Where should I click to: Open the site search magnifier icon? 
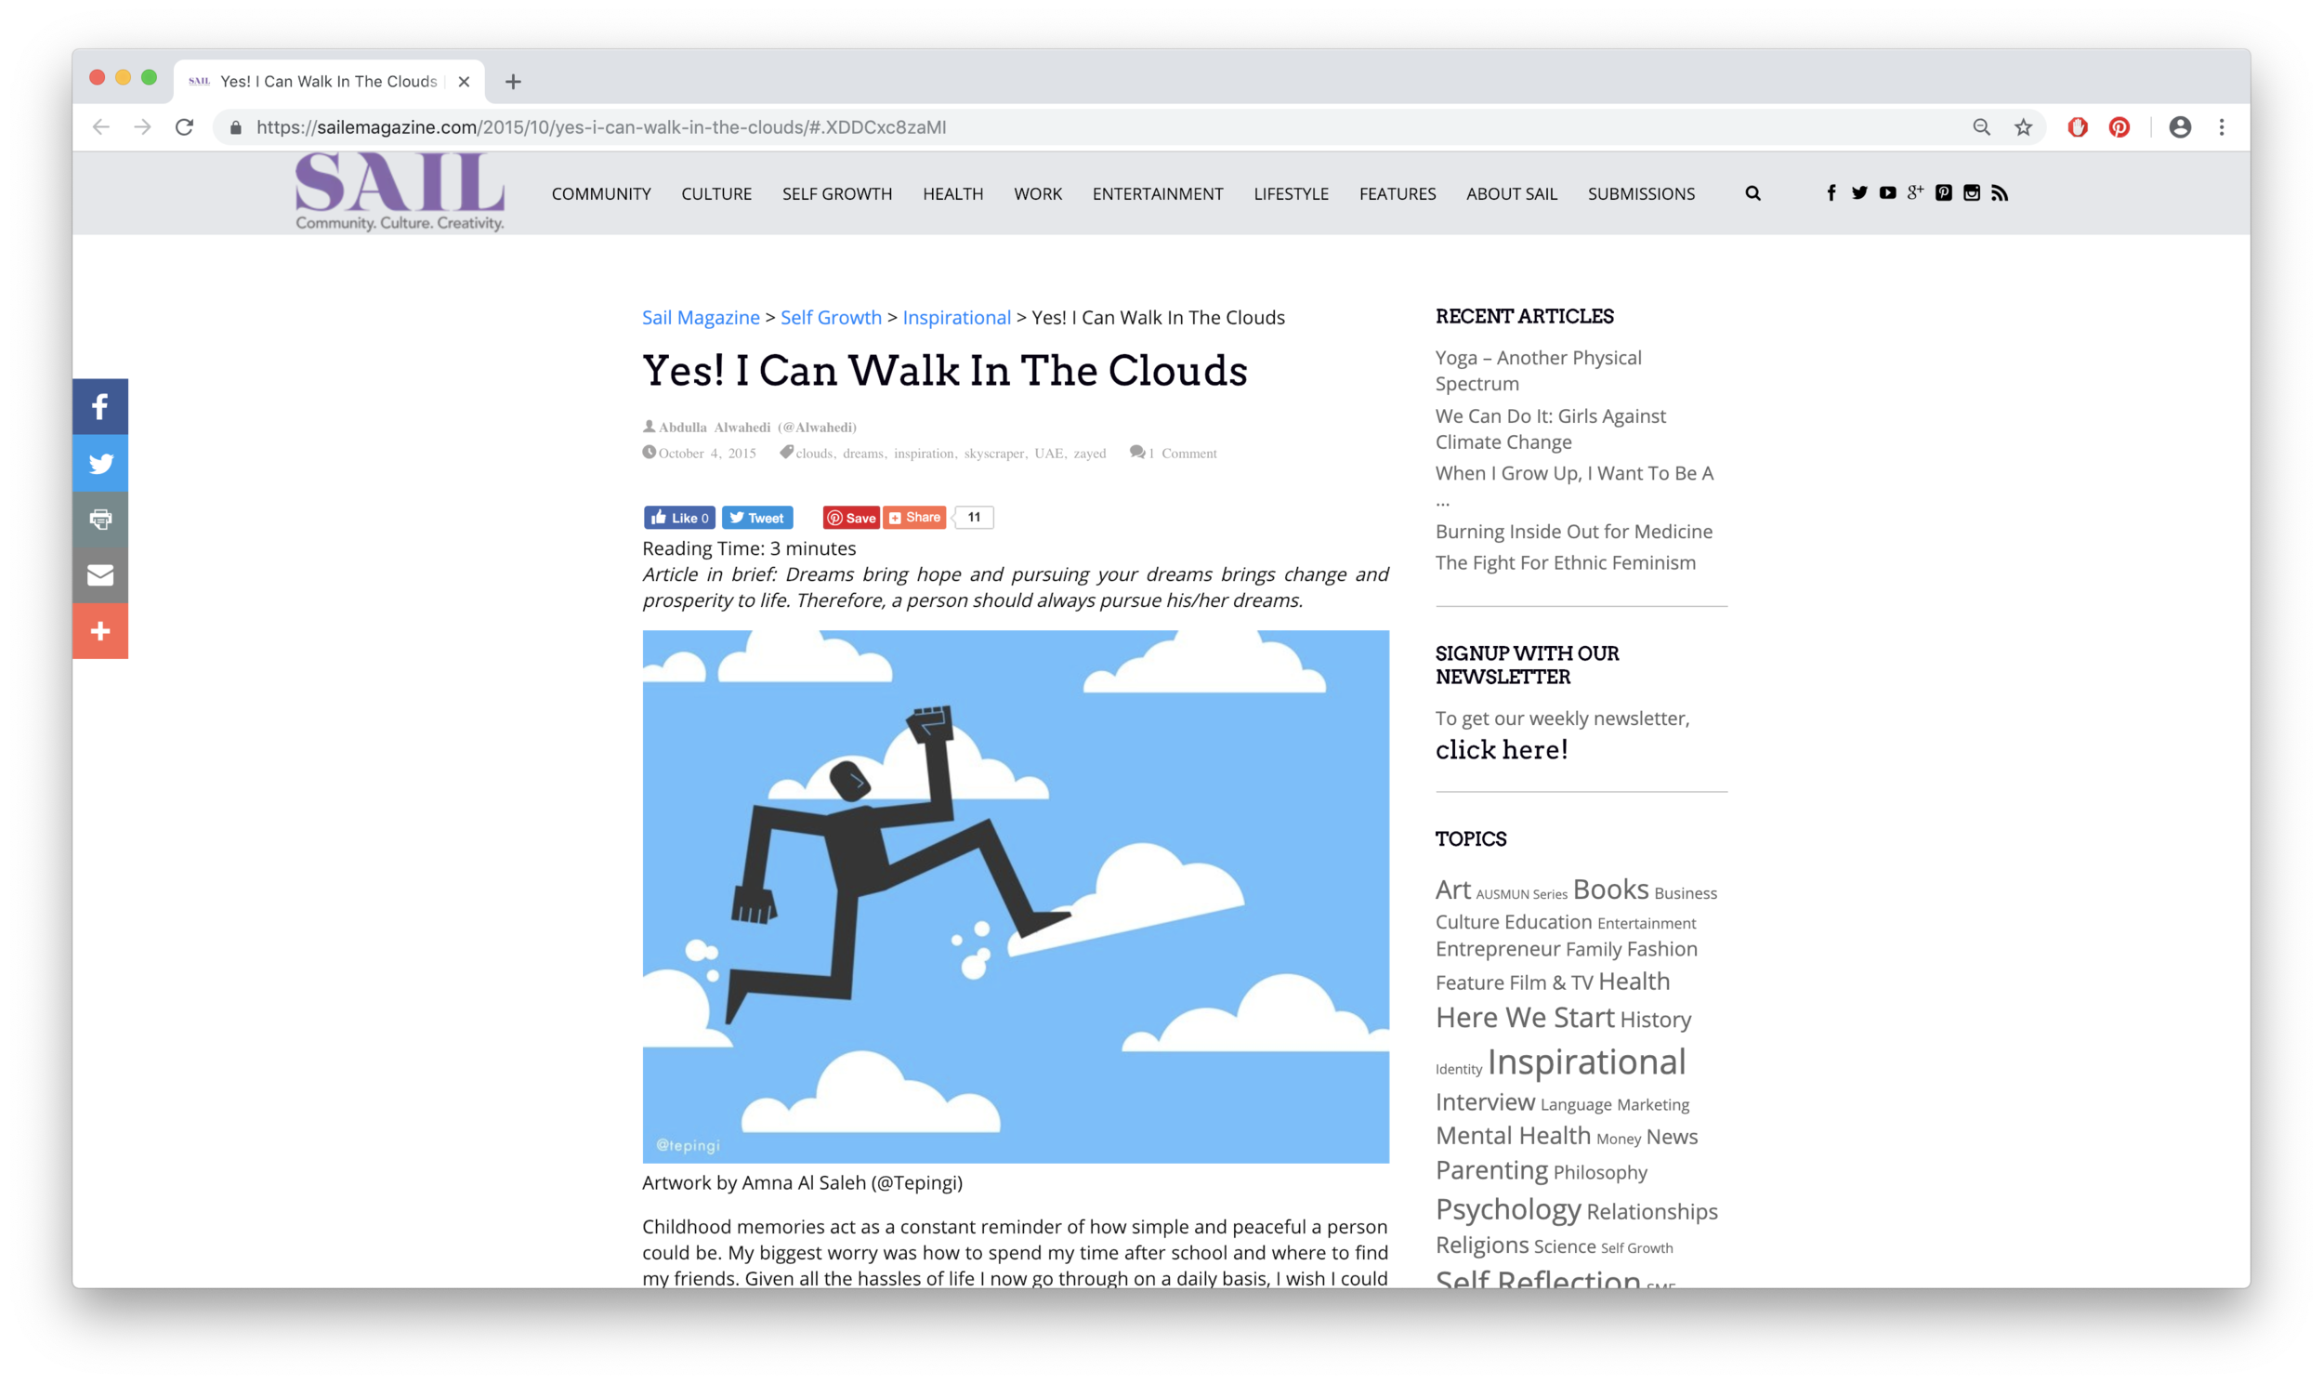point(1752,194)
